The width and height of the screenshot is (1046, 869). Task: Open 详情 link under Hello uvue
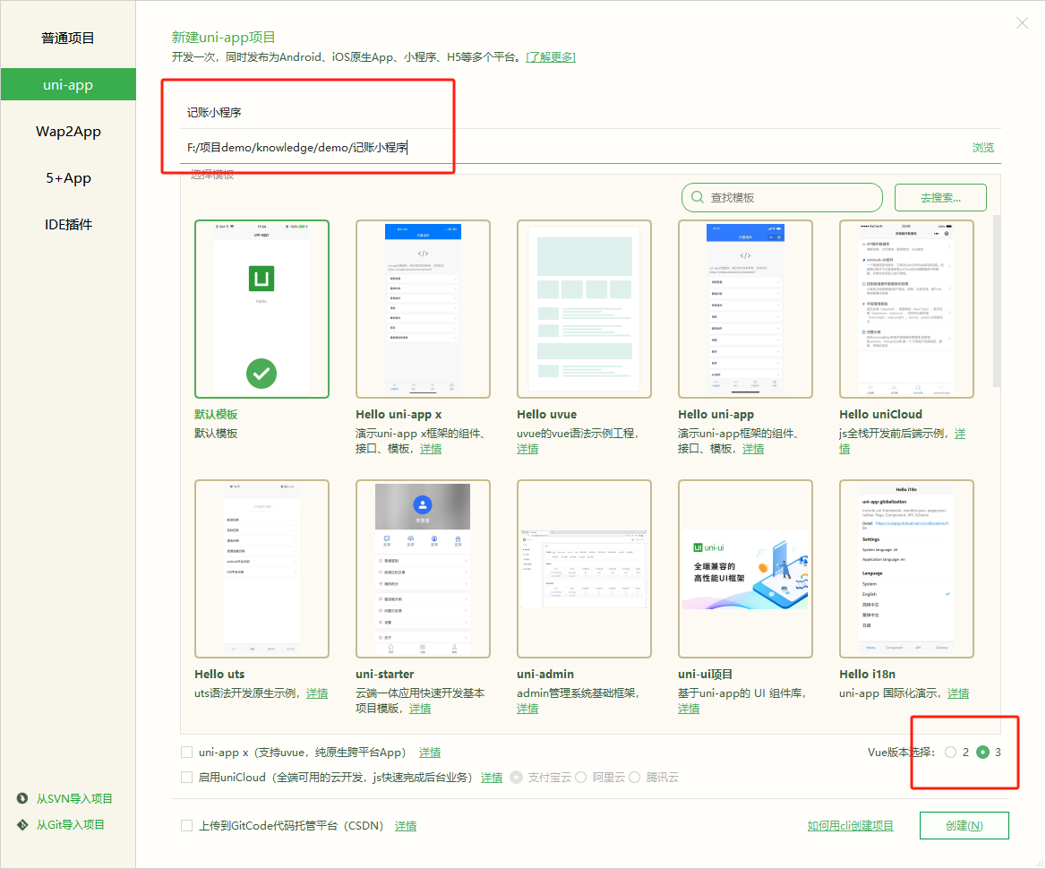pyautogui.click(x=527, y=449)
